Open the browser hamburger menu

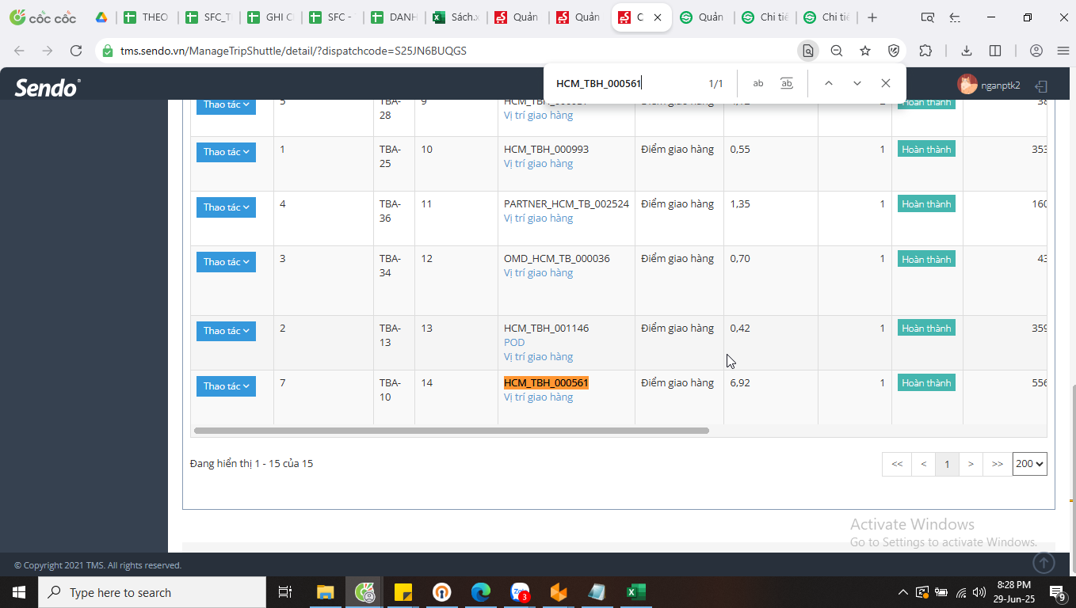(x=1063, y=51)
